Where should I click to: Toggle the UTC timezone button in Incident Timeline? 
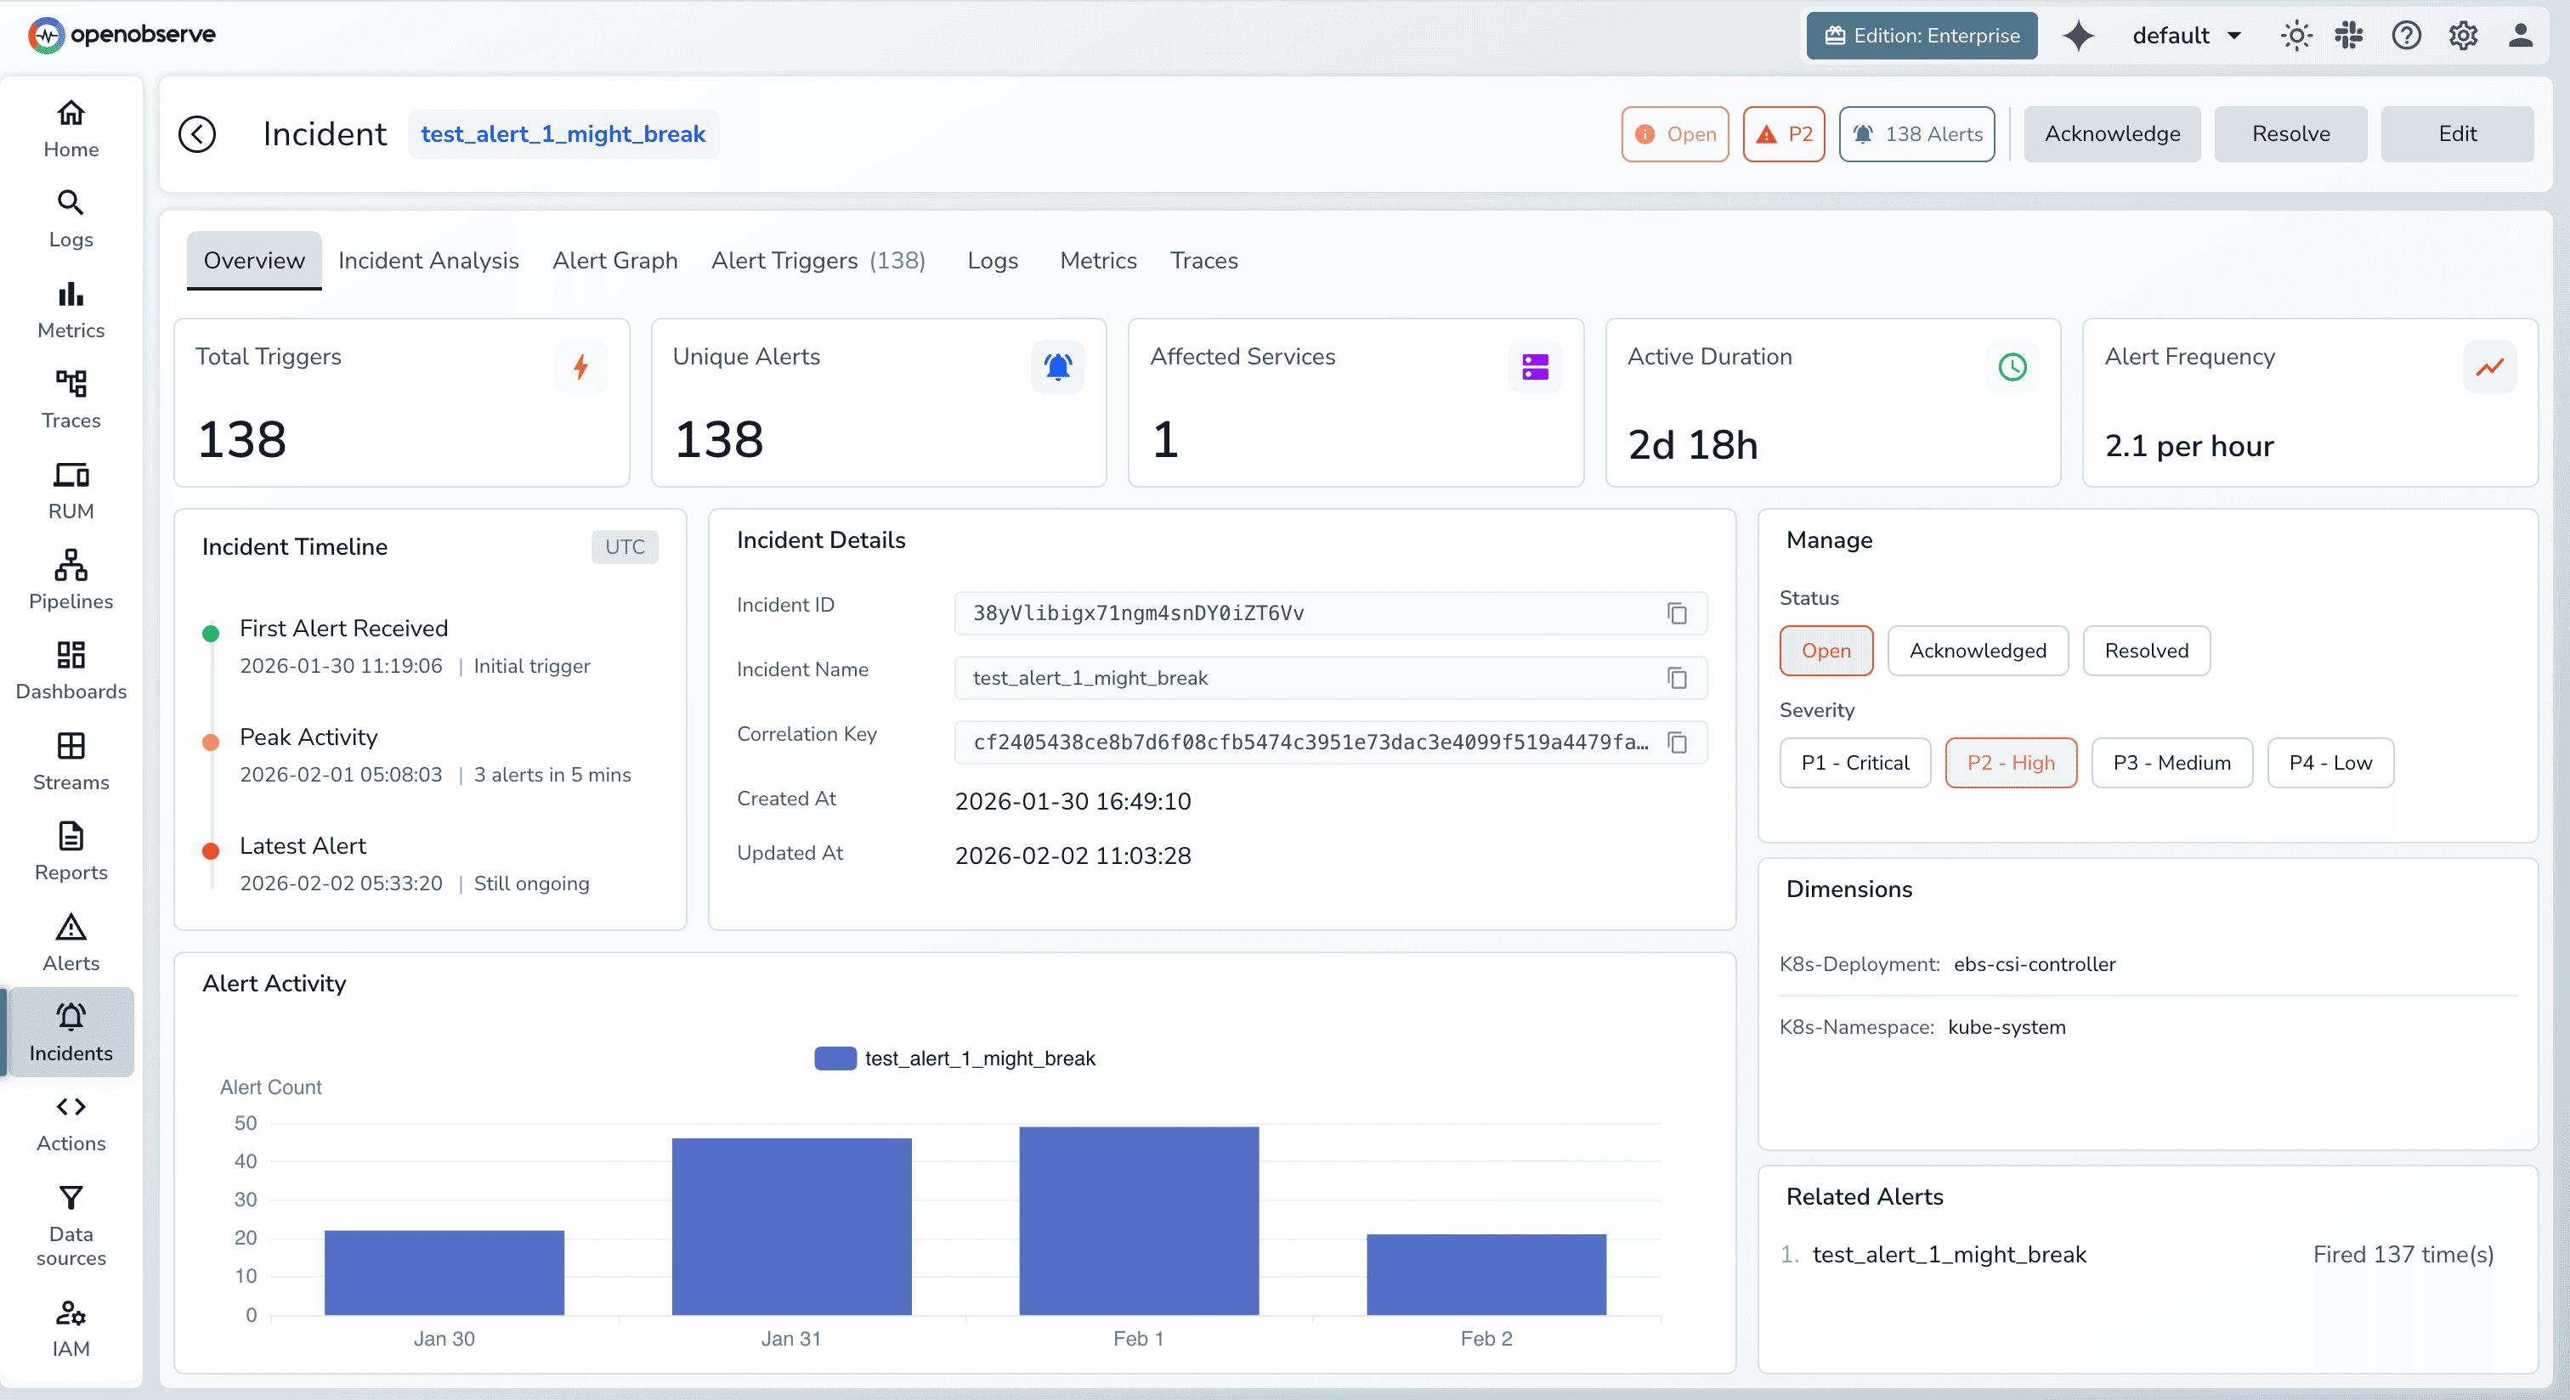[624, 546]
